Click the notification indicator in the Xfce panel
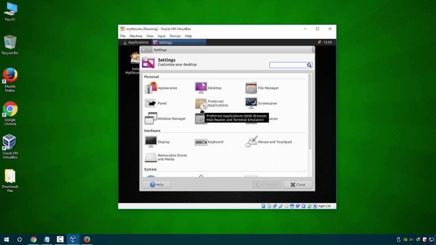The image size is (436, 245). (319, 42)
